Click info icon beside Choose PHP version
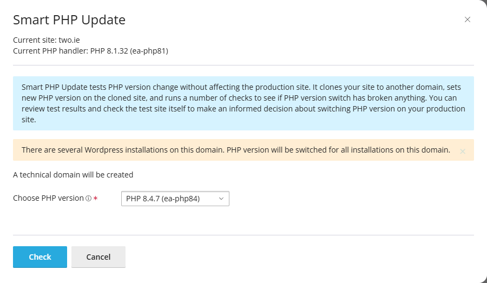 [89, 199]
